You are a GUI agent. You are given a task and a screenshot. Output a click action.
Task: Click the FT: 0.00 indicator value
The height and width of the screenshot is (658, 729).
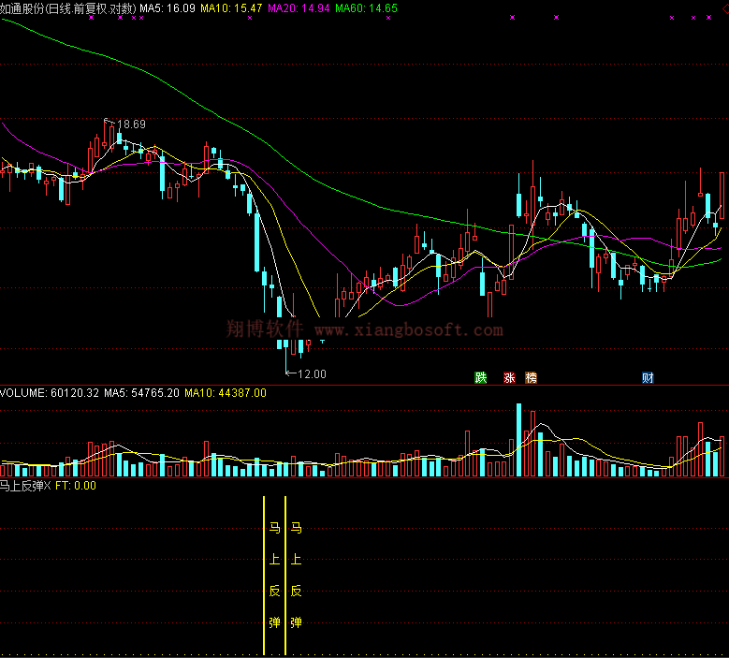76,486
